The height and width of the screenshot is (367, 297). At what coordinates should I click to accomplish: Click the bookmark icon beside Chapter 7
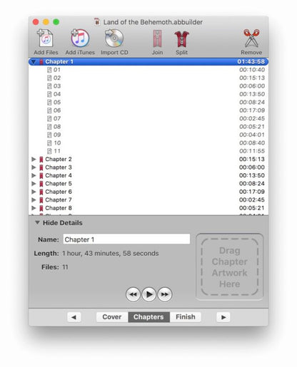point(41,200)
